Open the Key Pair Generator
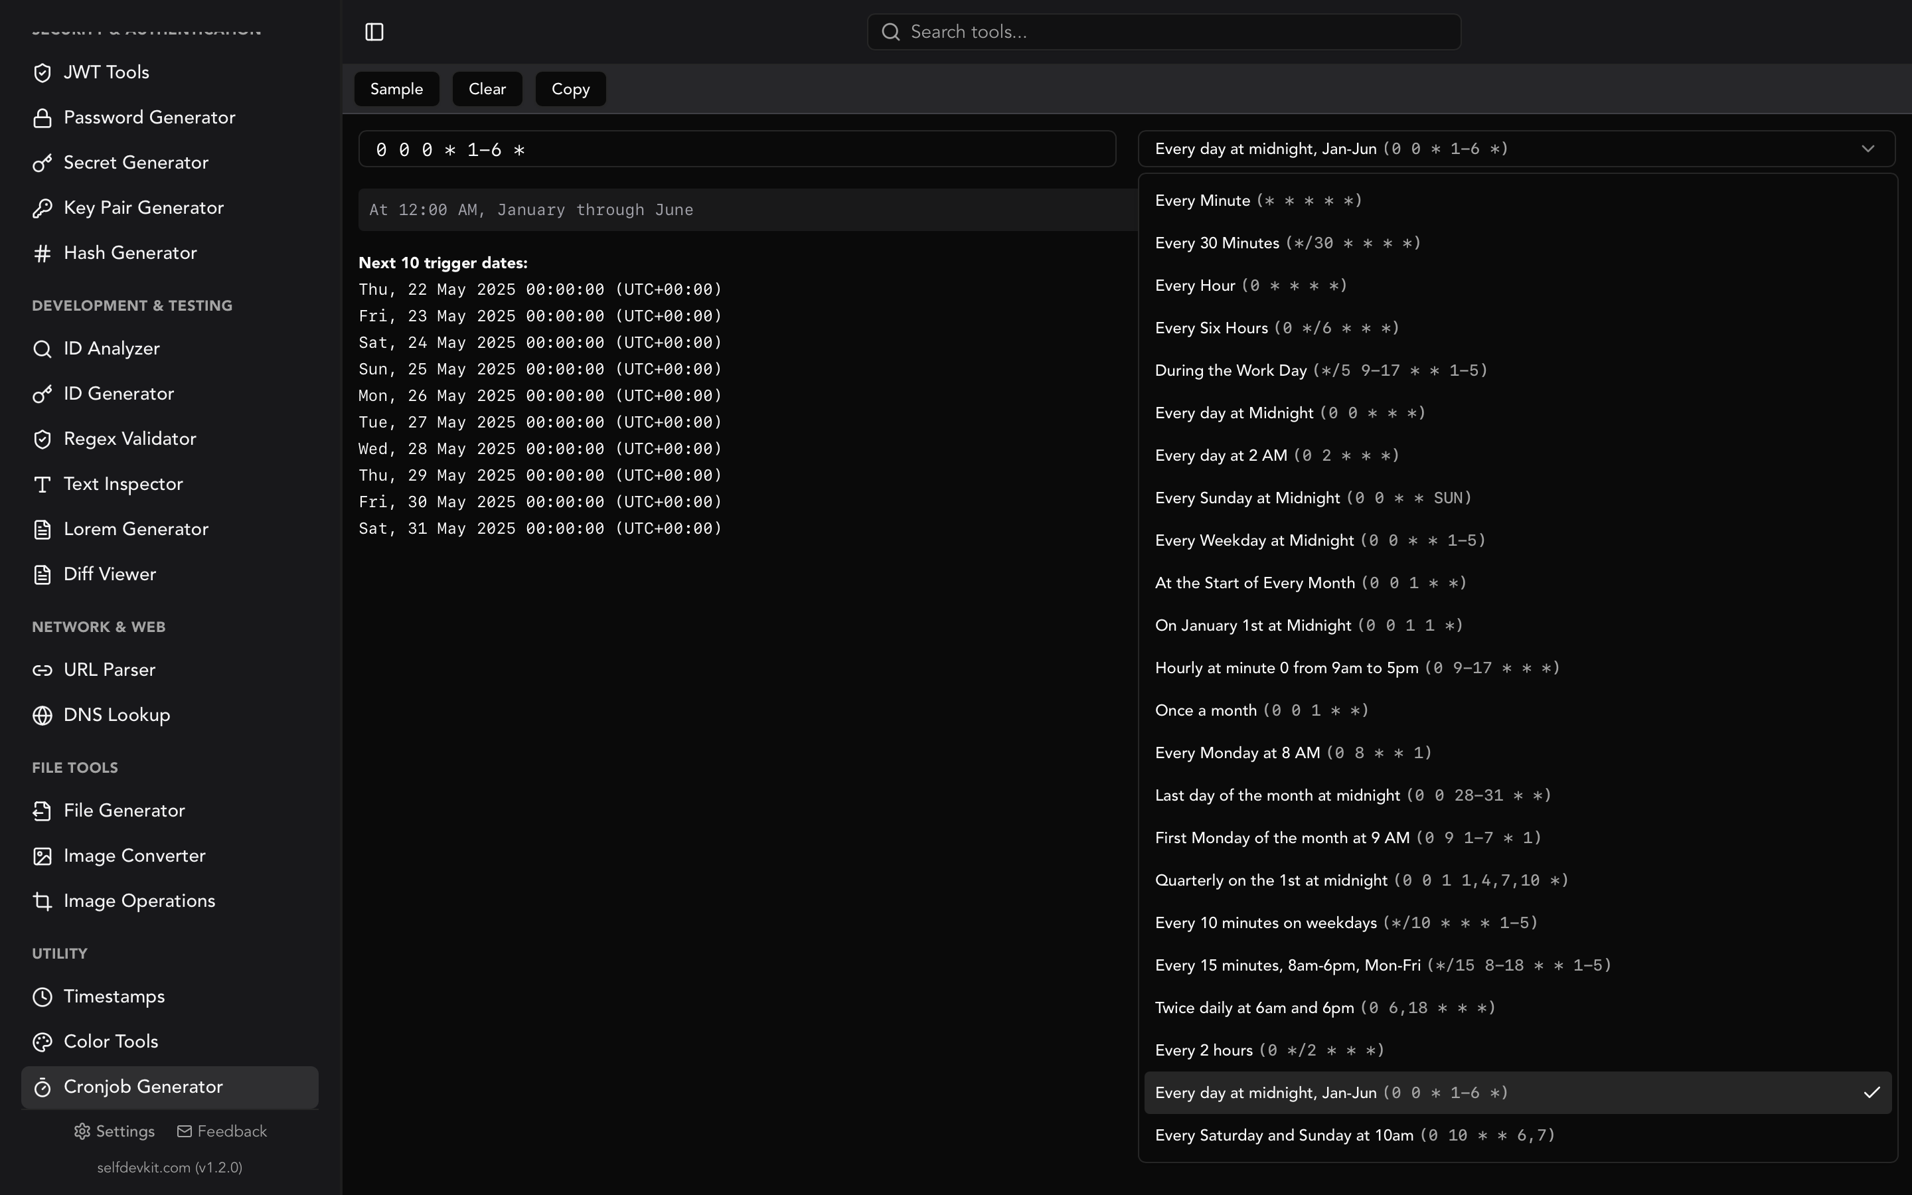This screenshot has width=1912, height=1195. click(x=144, y=208)
